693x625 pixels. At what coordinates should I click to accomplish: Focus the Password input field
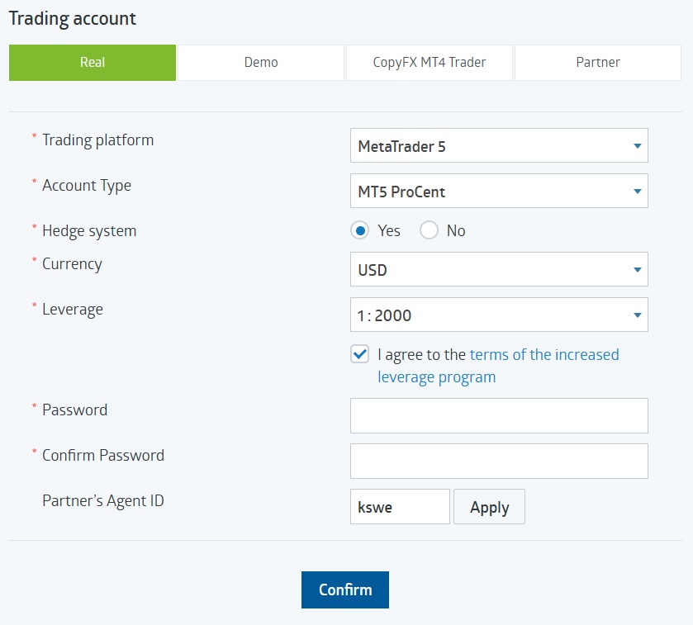coord(499,416)
